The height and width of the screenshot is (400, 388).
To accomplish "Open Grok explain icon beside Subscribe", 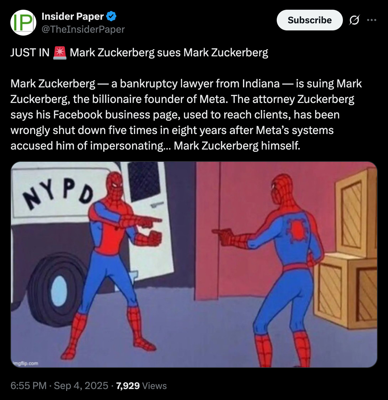I will [354, 20].
